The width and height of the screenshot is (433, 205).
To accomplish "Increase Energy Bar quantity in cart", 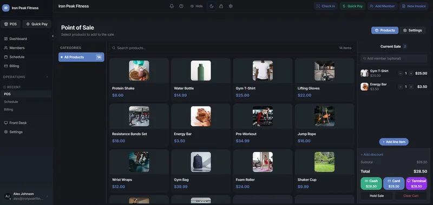I will (x=411, y=87).
